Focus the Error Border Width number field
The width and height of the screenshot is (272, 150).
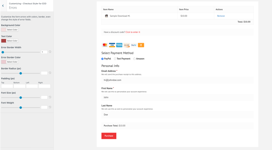[x=44, y=52]
